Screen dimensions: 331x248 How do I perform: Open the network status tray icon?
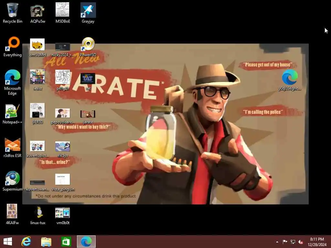point(293,242)
